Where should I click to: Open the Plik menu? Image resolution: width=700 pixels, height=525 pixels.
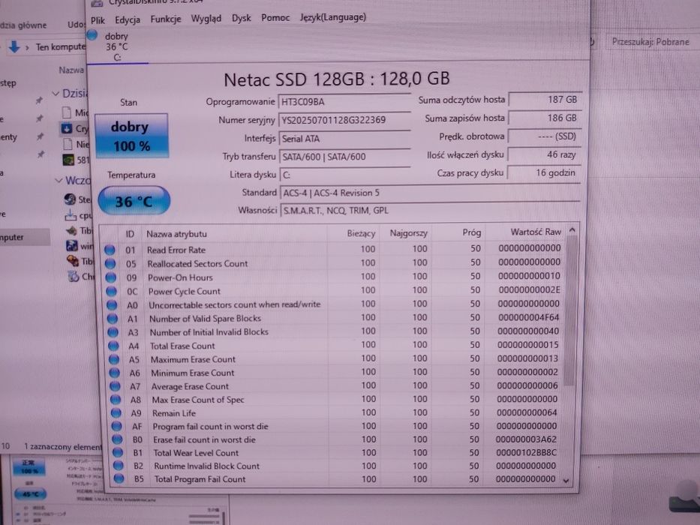click(x=98, y=20)
